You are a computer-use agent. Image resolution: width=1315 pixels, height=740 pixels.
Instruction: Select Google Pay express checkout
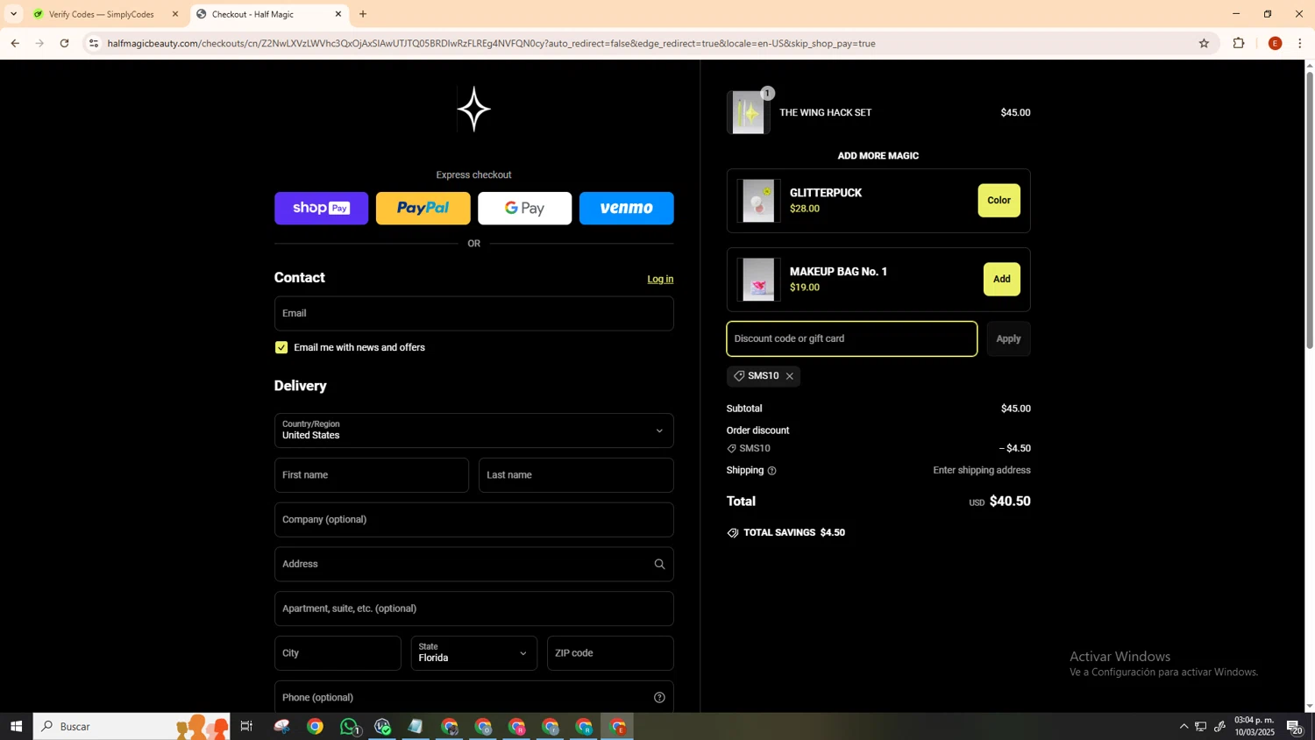point(524,209)
